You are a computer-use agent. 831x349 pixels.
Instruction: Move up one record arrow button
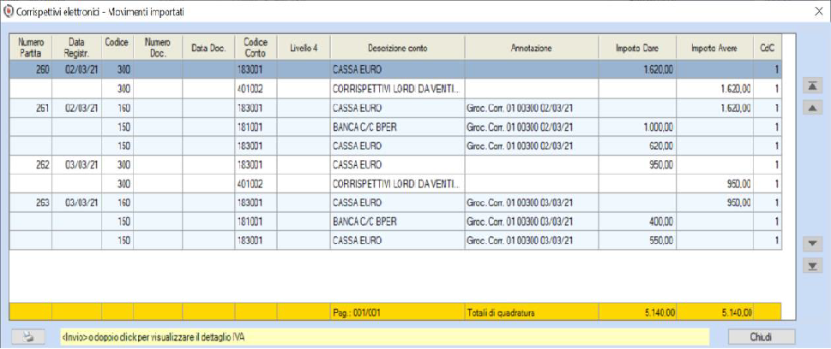[813, 108]
